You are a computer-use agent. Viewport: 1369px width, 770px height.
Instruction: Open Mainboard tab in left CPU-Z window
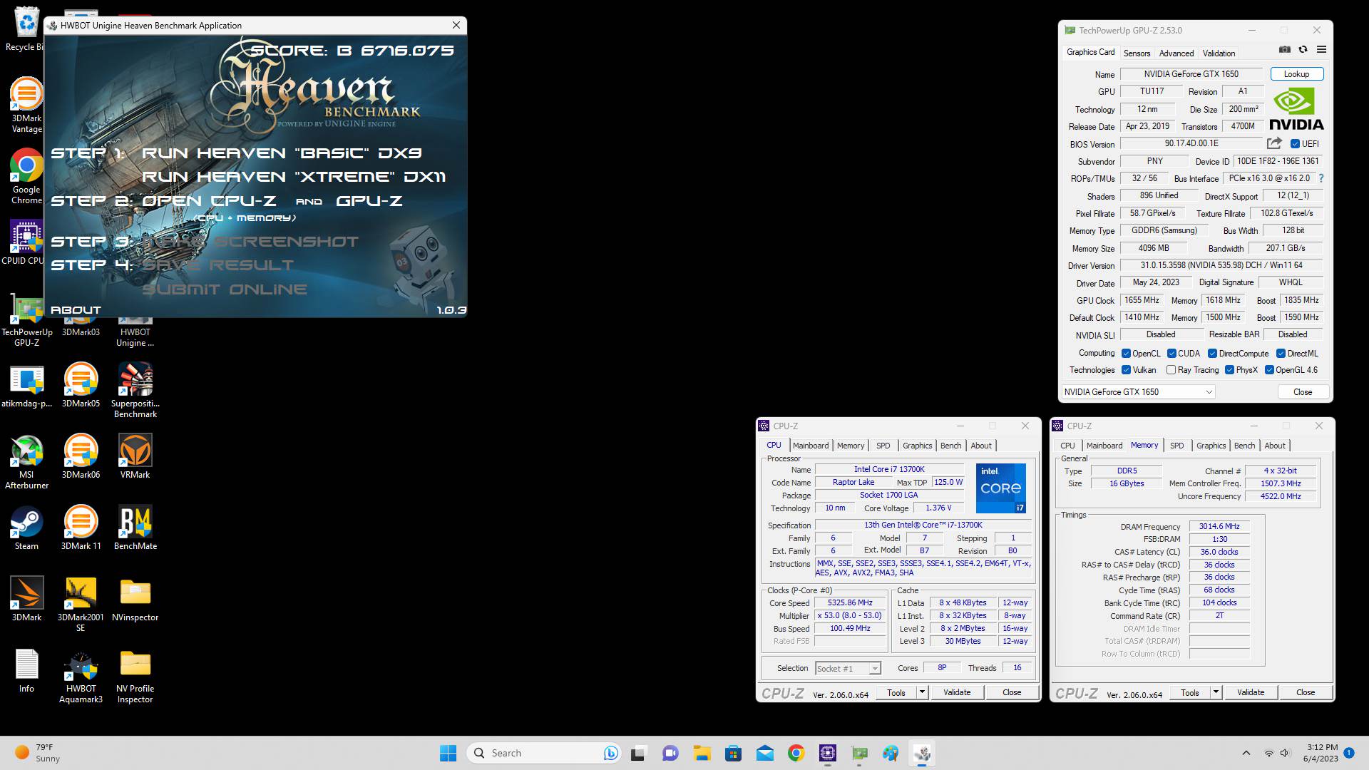(x=811, y=446)
